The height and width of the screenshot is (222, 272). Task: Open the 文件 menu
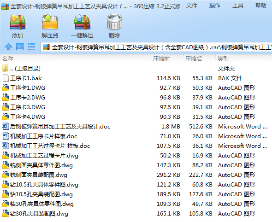point(192,6)
